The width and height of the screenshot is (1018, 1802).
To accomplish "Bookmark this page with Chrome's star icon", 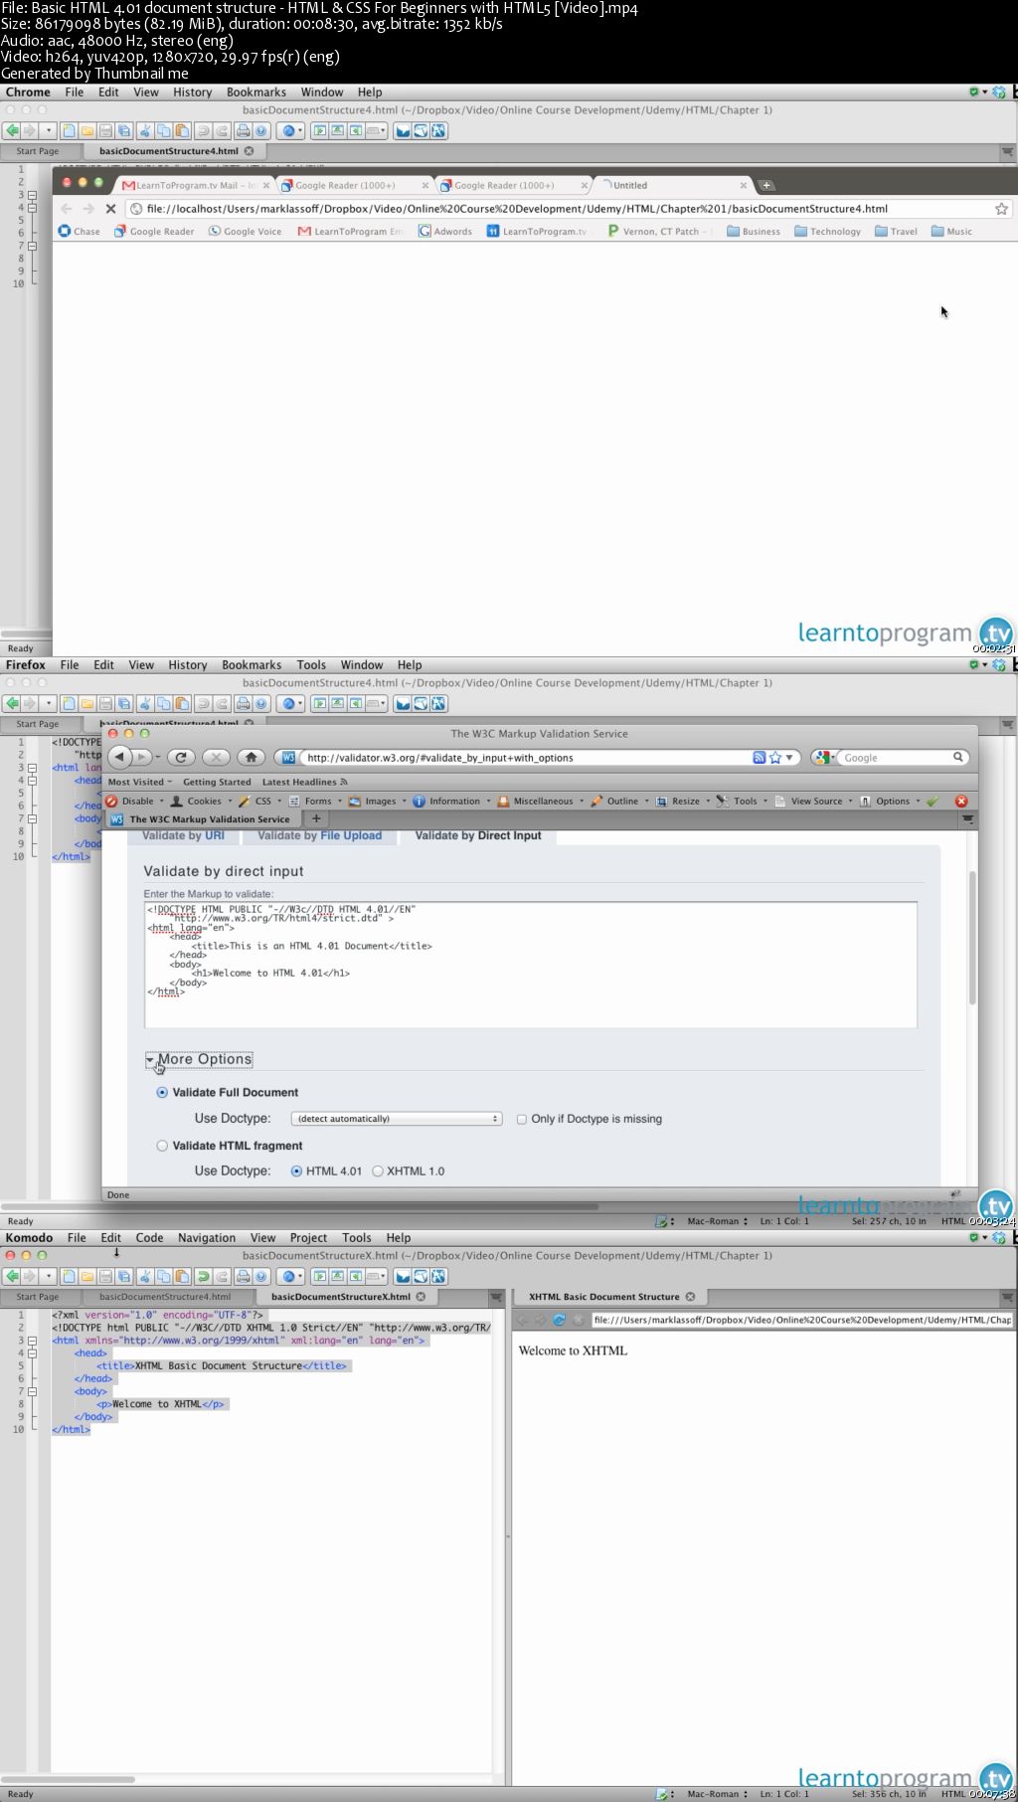I will [x=1001, y=209].
